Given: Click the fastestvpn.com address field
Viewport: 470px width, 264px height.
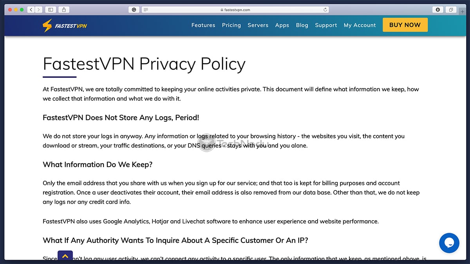Looking at the screenshot, I should (235, 10).
